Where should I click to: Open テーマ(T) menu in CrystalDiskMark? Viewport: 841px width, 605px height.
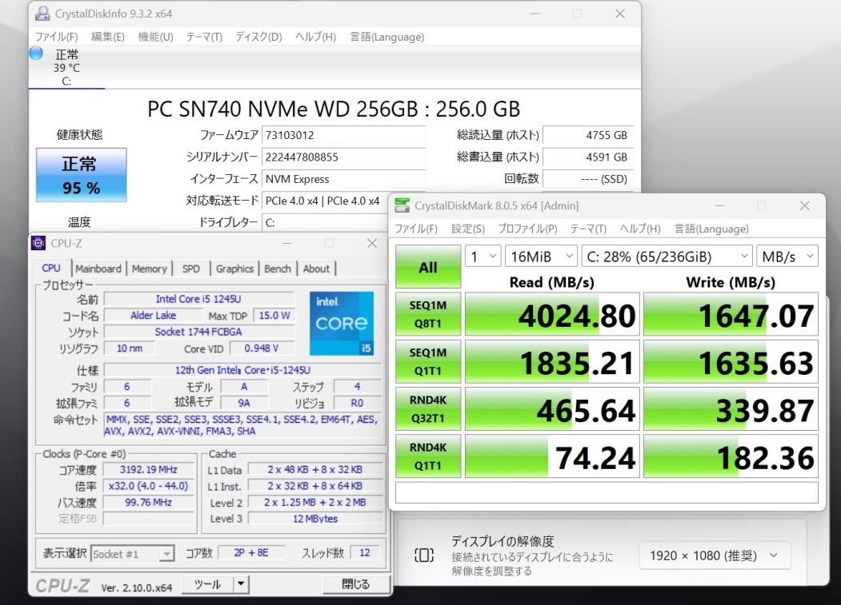click(x=588, y=229)
